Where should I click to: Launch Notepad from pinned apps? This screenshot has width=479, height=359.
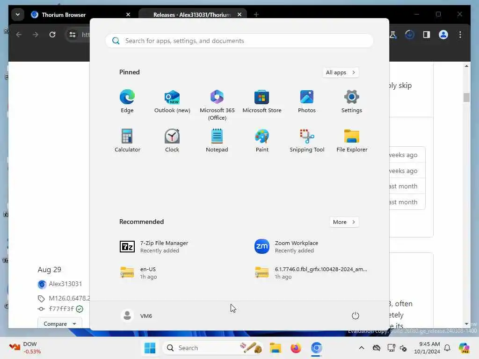click(x=217, y=140)
